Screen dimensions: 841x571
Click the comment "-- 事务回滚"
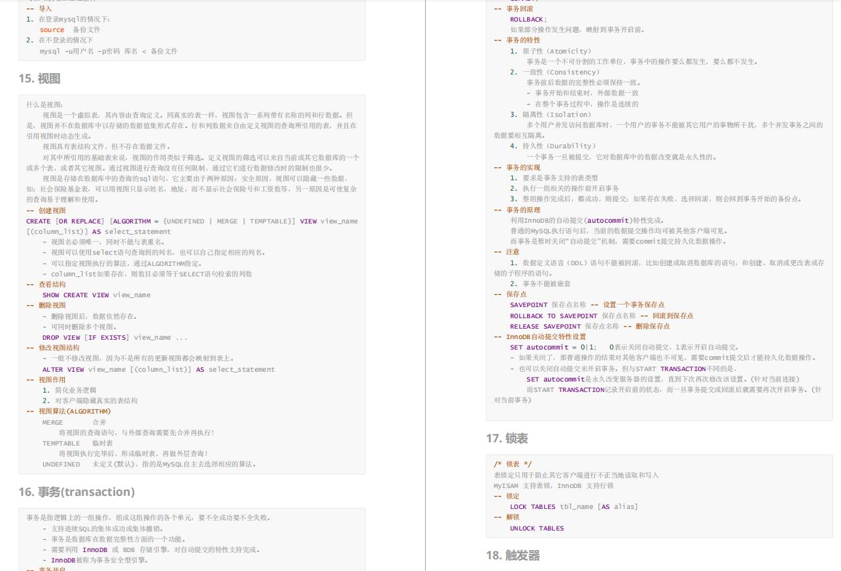point(513,8)
